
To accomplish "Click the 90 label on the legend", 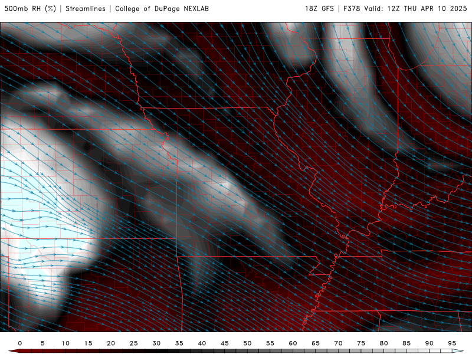I will (x=430, y=343).
